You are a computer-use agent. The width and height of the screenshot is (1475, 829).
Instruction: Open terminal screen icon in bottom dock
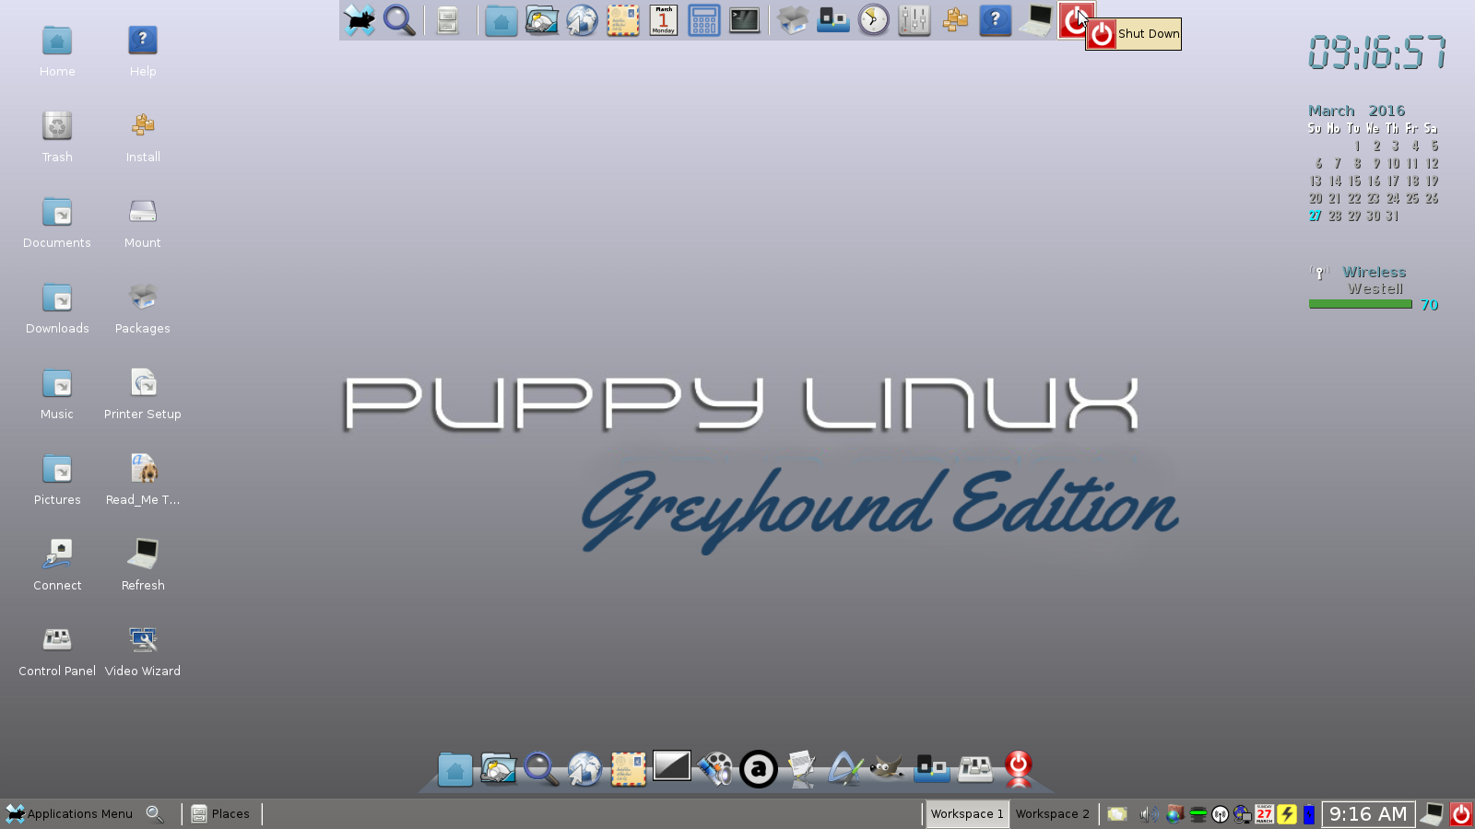click(671, 766)
